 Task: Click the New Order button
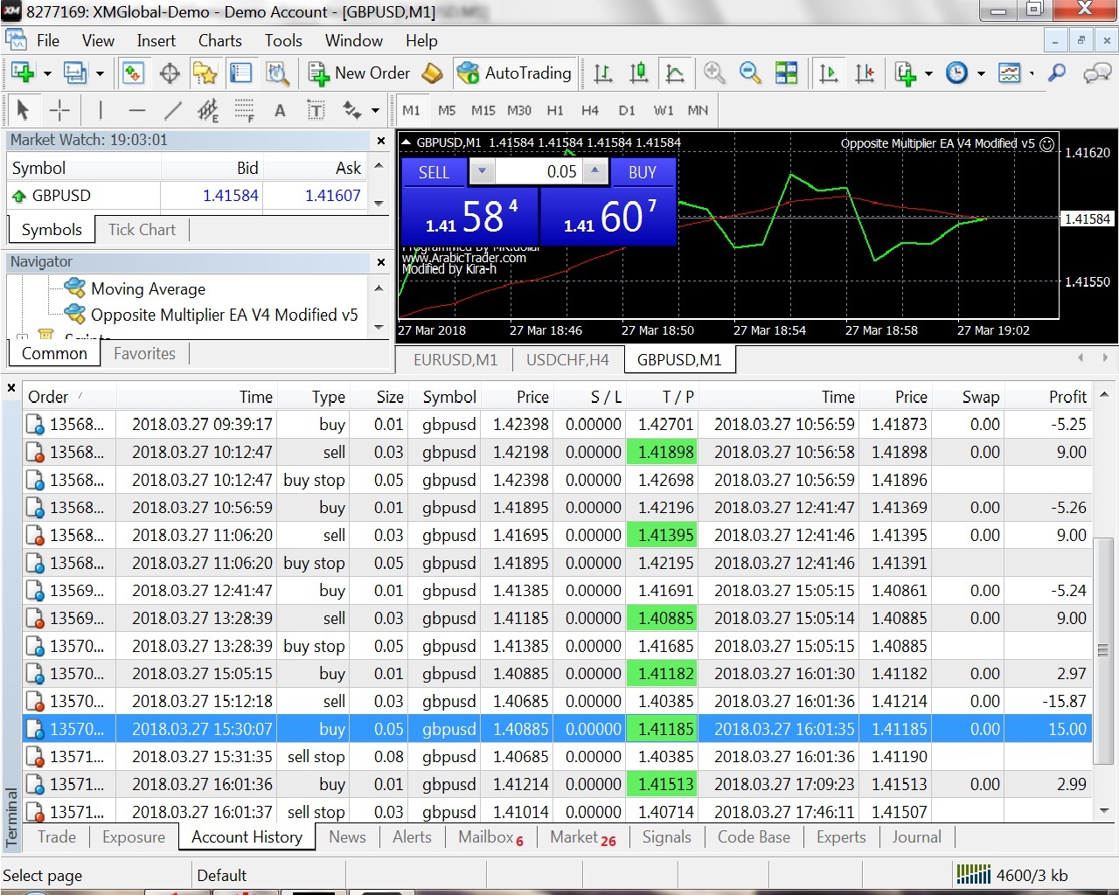pos(359,73)
